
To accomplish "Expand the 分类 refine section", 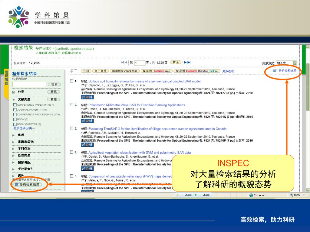I will [x=13, y=92].
